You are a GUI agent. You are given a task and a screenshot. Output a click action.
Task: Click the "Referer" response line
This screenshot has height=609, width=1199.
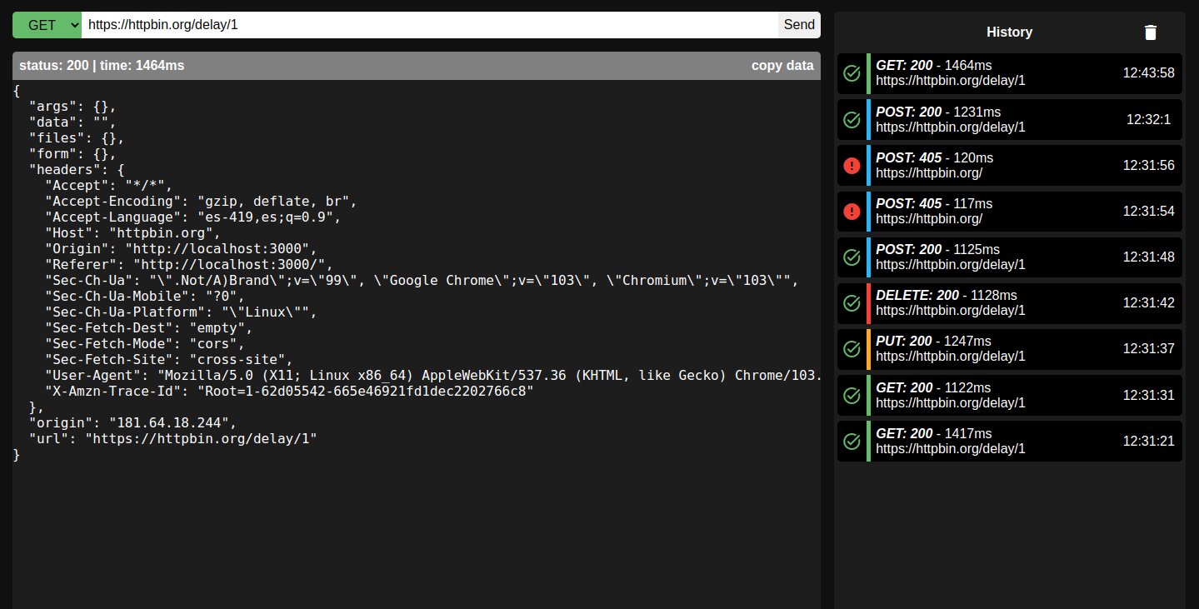pos(189,265)
